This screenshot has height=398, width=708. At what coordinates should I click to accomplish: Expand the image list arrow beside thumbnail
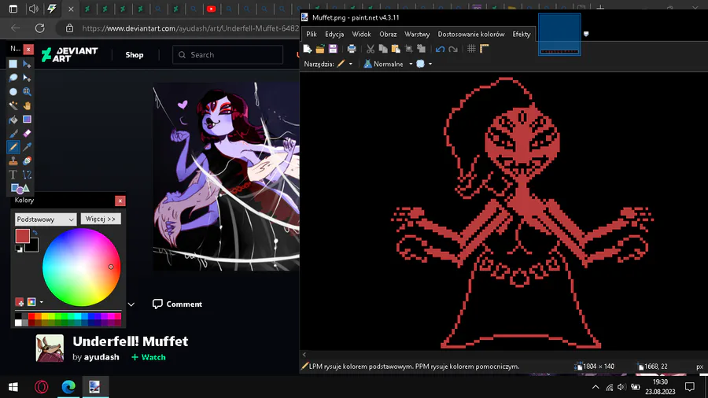[586, 34]
